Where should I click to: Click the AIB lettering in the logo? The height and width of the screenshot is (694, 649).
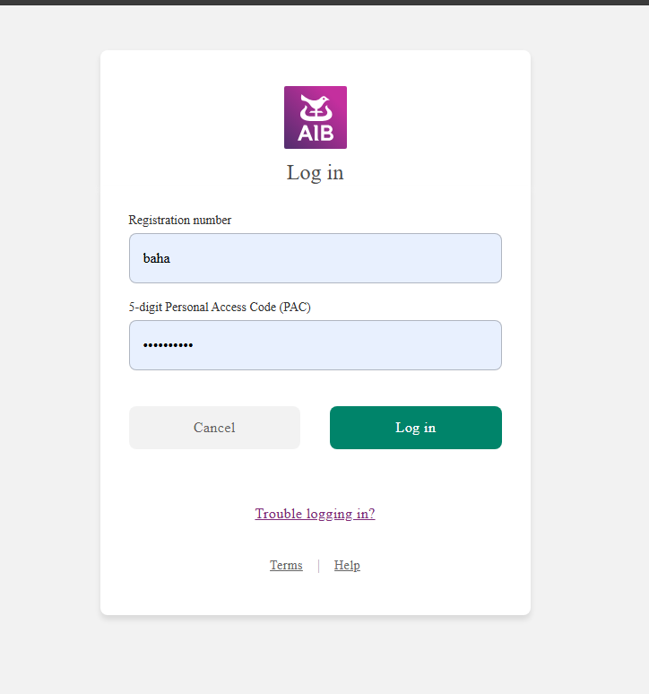(x=315, y=134)
